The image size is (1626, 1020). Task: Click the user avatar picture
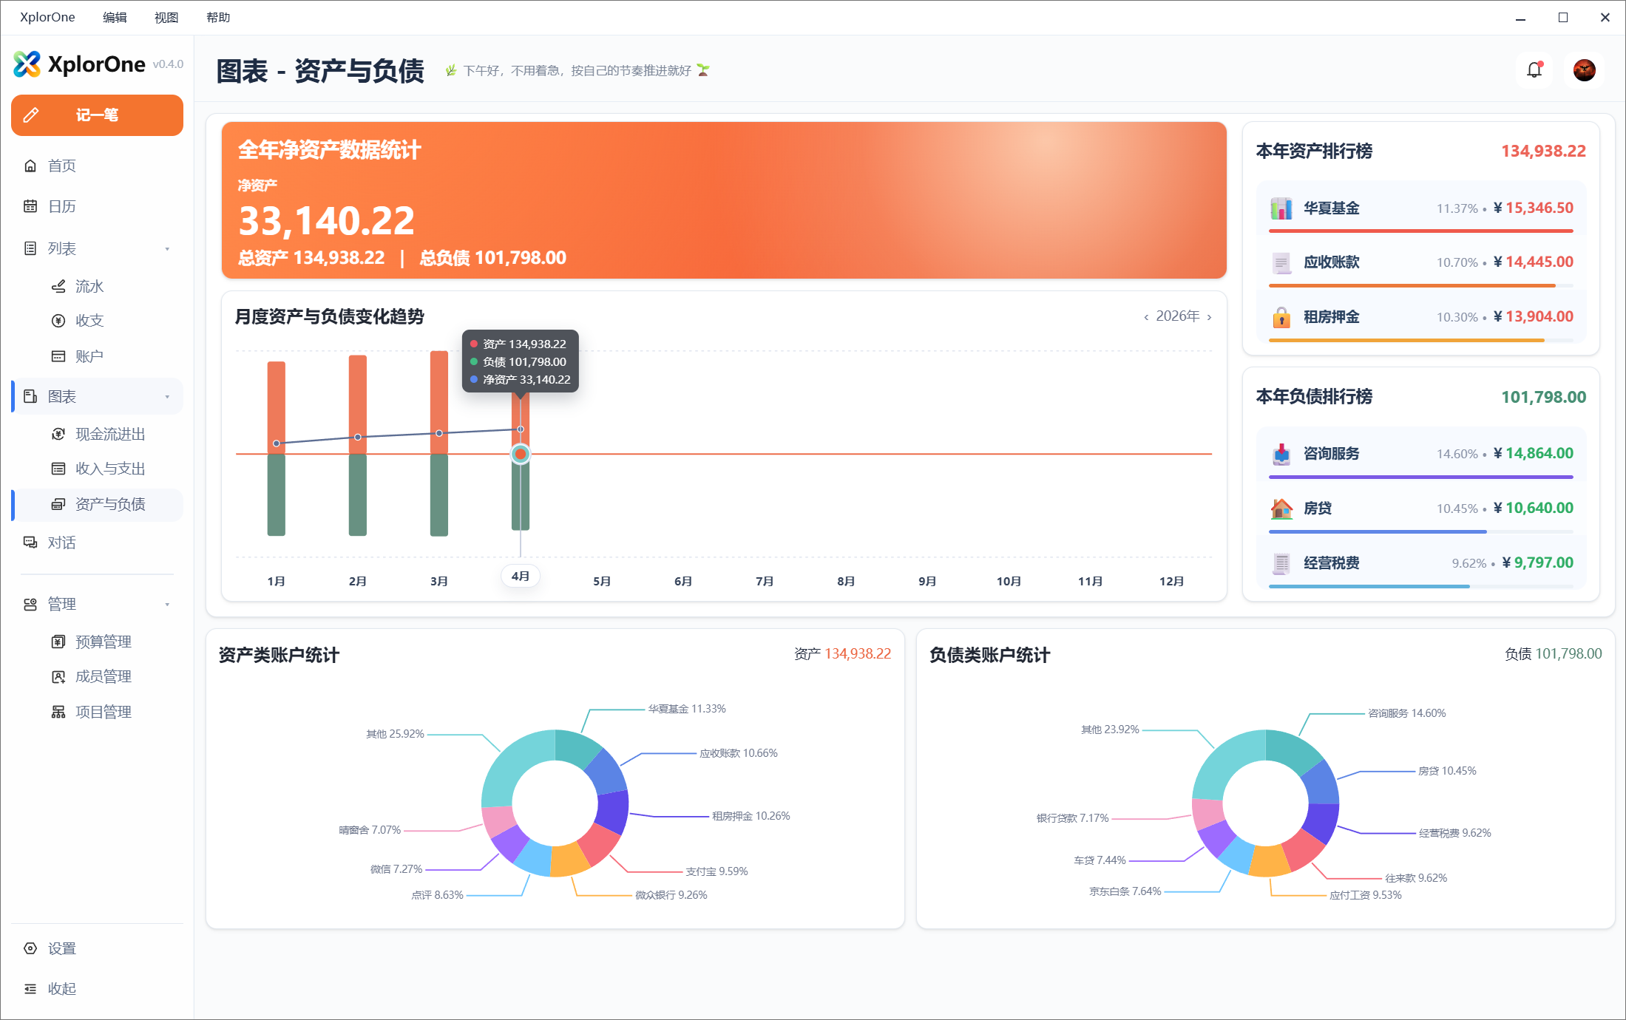1584,69
